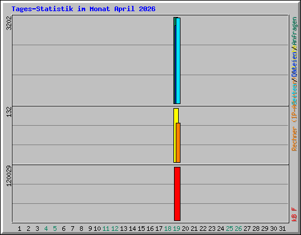Click the orange Rechner bar for day 19
This screenshot has height=235, width=301.
(178, 143)
